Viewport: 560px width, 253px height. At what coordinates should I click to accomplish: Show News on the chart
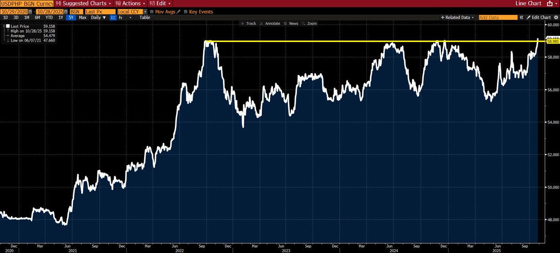(291, 23)
